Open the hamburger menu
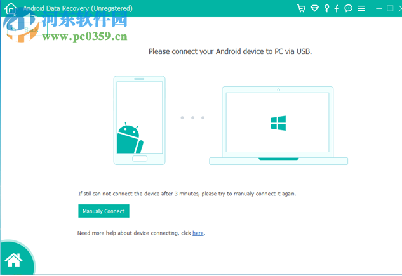Viewport: 402px width, 276px height. click(x=361, y=8)
